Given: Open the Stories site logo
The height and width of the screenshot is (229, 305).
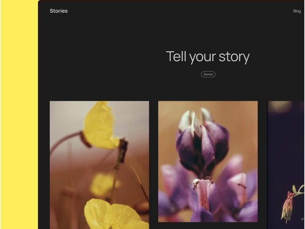Looking at the screenshot, I should pyautogui.click(x=59, y=11).
